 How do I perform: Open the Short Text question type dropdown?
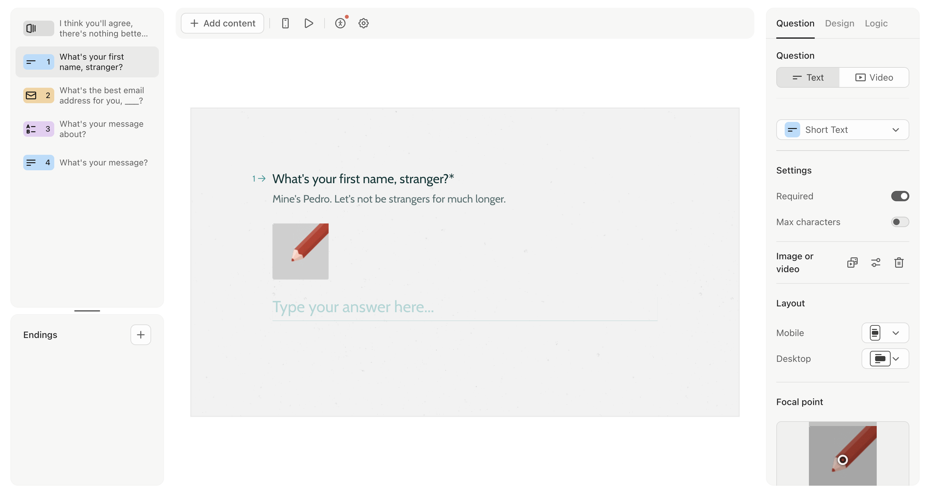(x=842, y=129)
